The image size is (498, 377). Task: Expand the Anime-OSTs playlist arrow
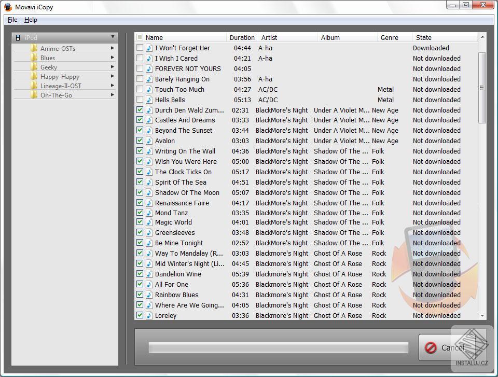[113, 48]
